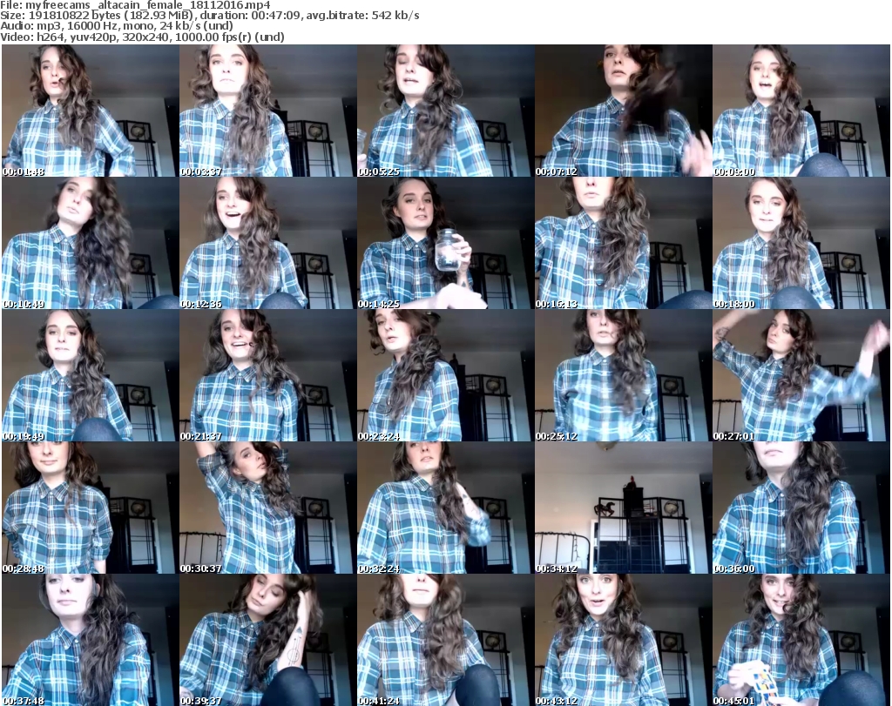
Task: Open the 00:14:25 frame with glass jar
Action: pos(446,243)
